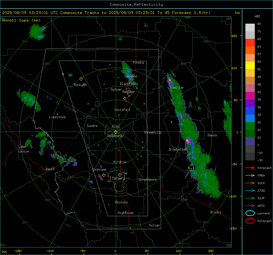Image resolution: width=273 pixels, height=255 pixels.
Task: Click the Vulcan label
Action: pyautogui.click(x=154, y=225)
